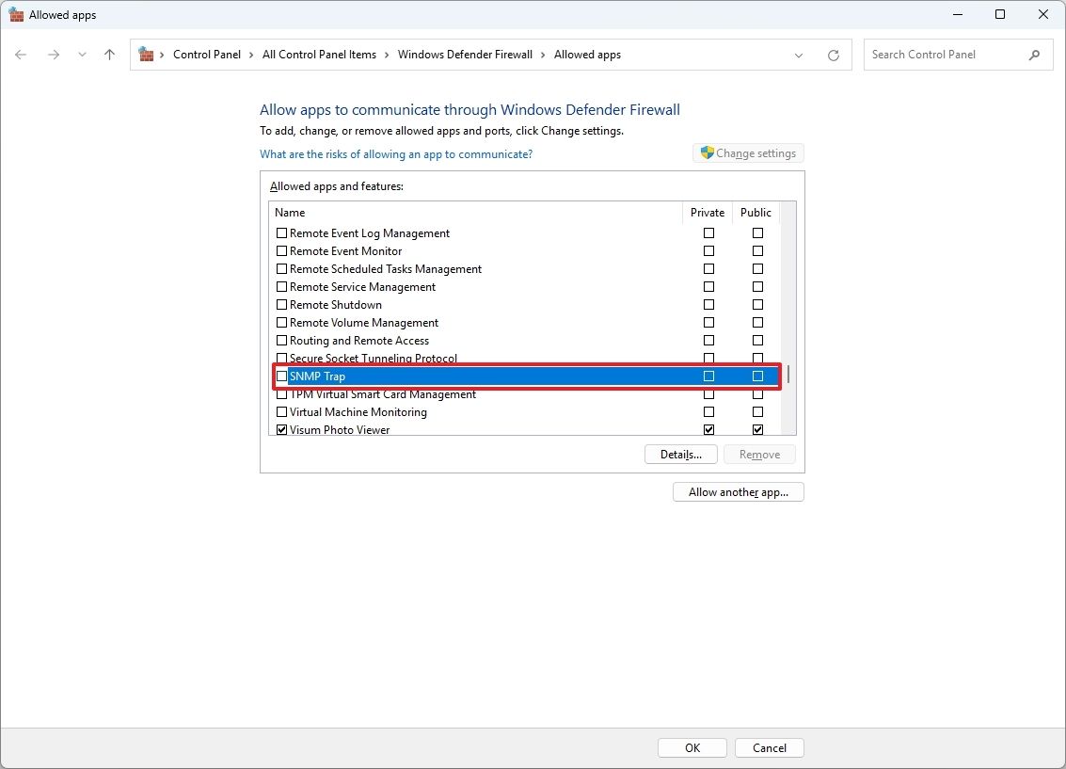Click the back navigation arrow

coord(21,55)
